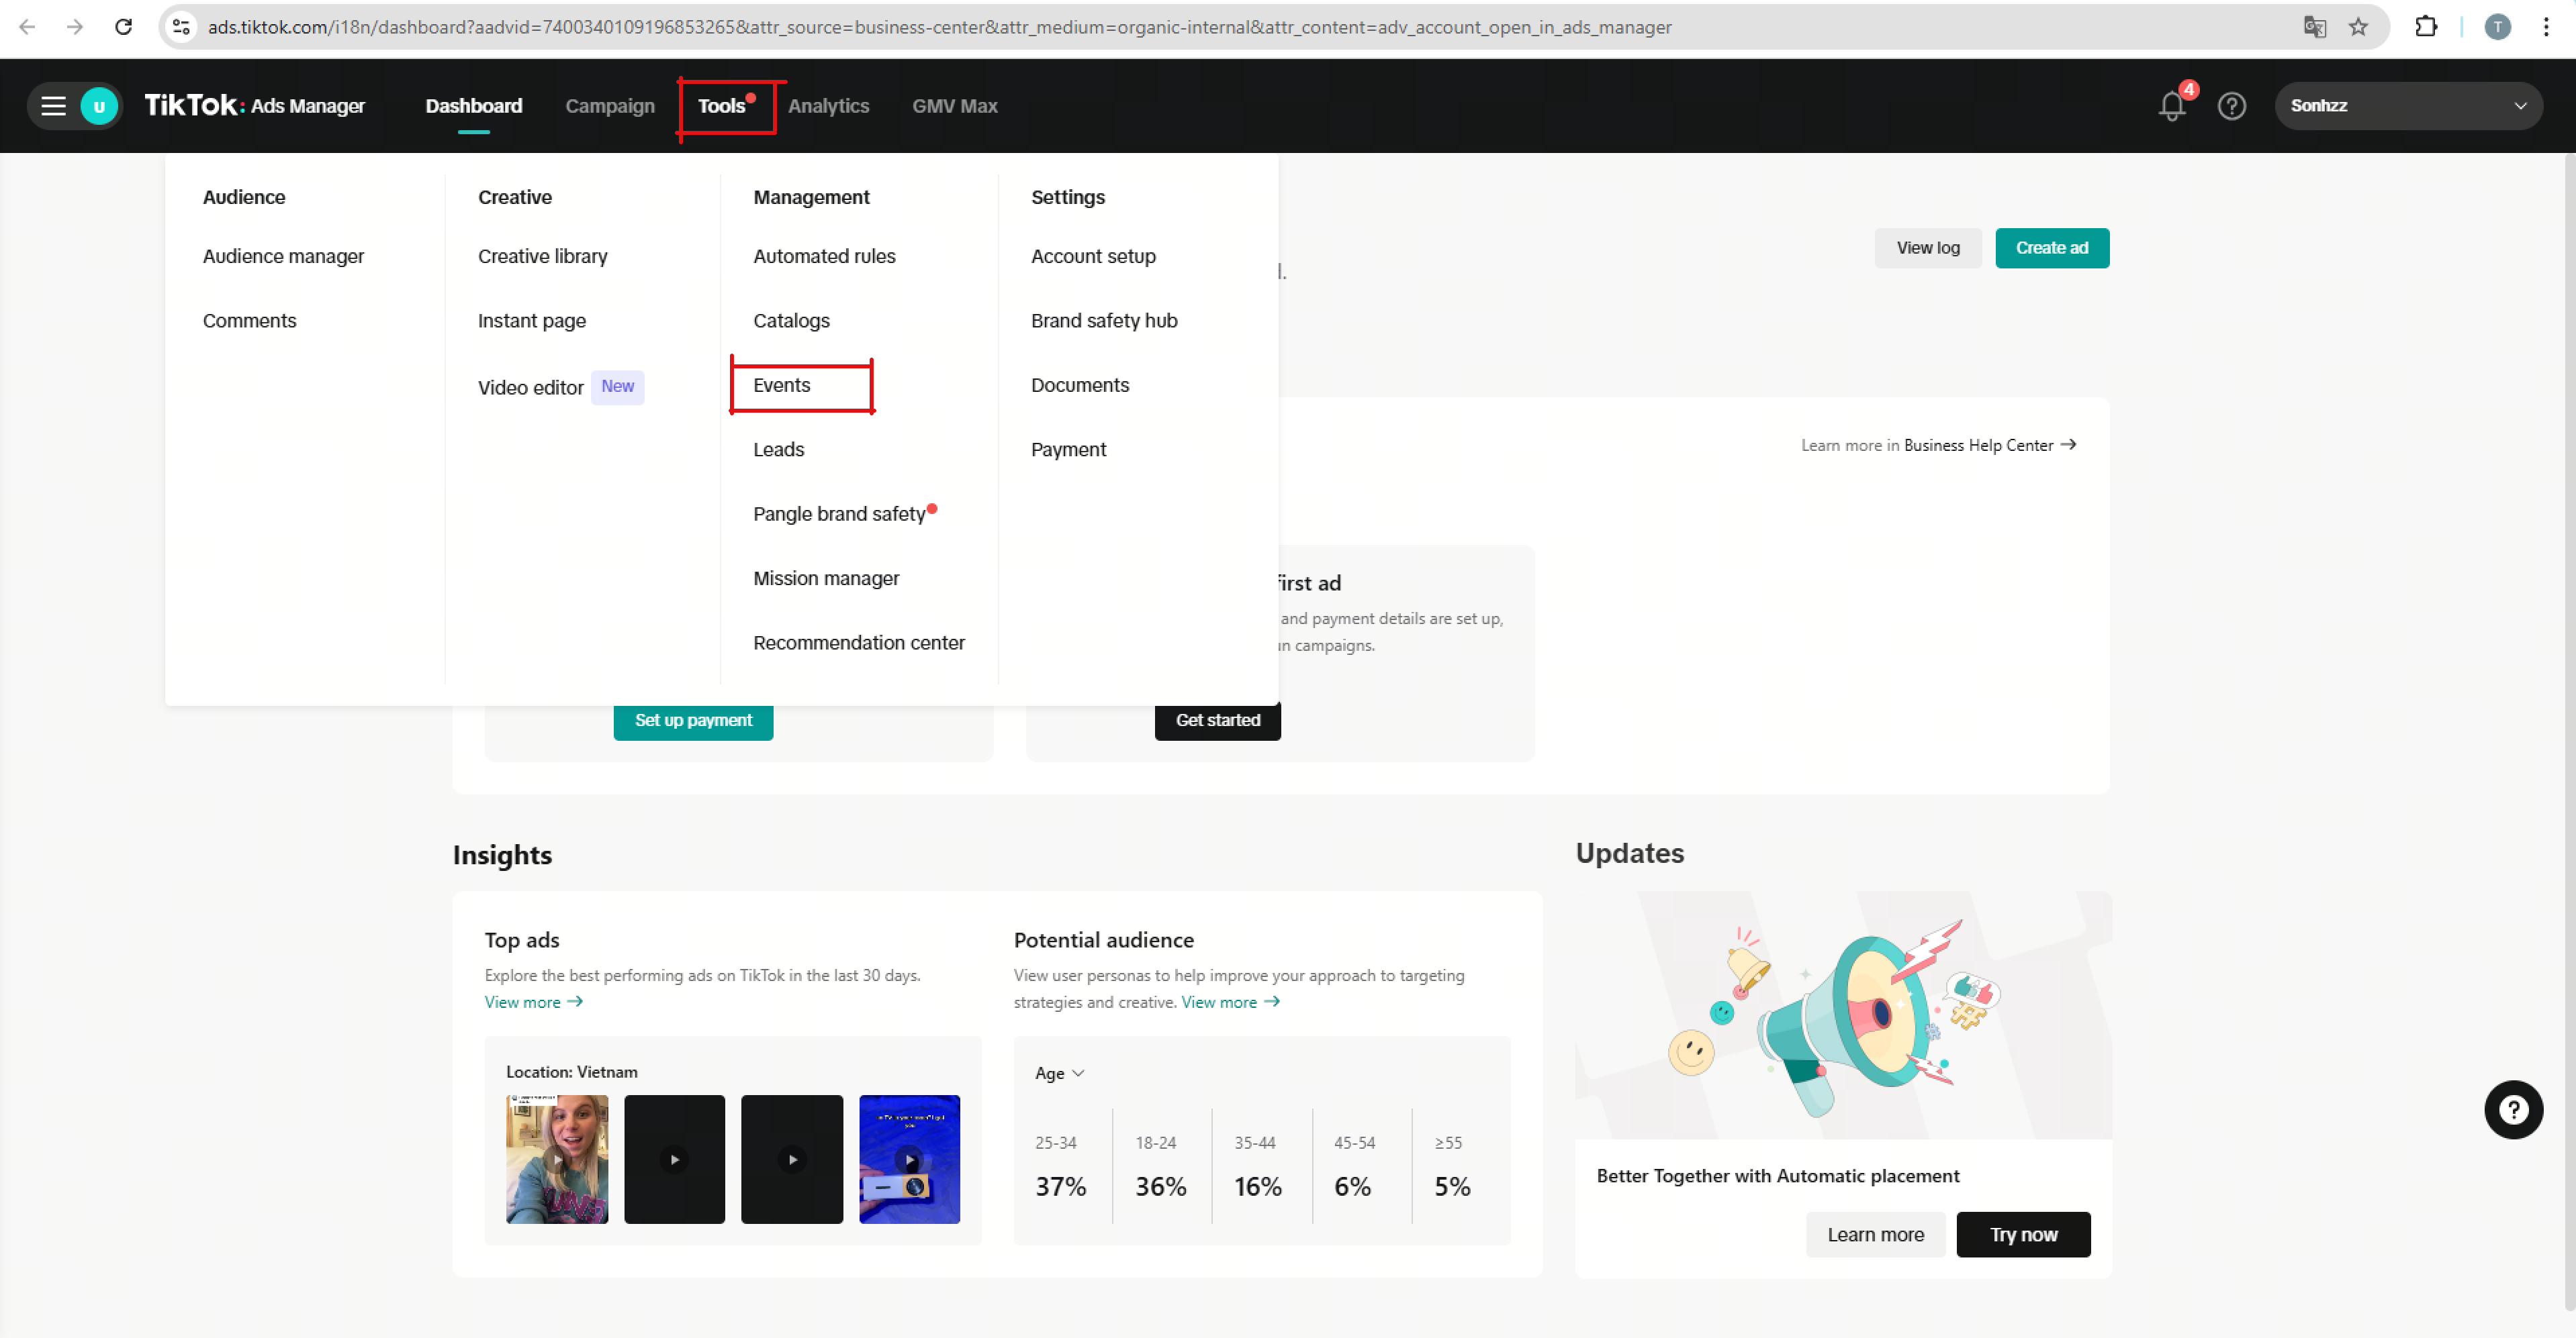The width and height of the screenshot is (2576, 1338).
Task: Reload the page with refresh icon
Action: pos(123,27)
